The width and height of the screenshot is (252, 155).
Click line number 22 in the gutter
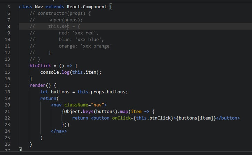coord(7,118)
